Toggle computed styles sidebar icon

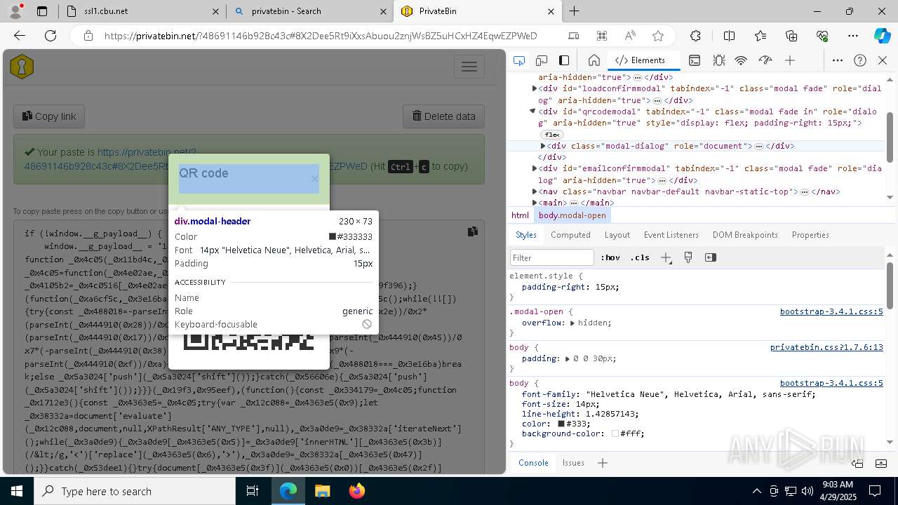[711, 257]
